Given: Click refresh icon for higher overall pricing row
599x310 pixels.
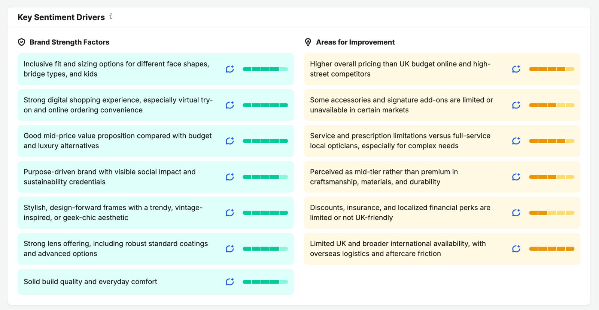Looking at the screenshot, I should click(516, 69).
